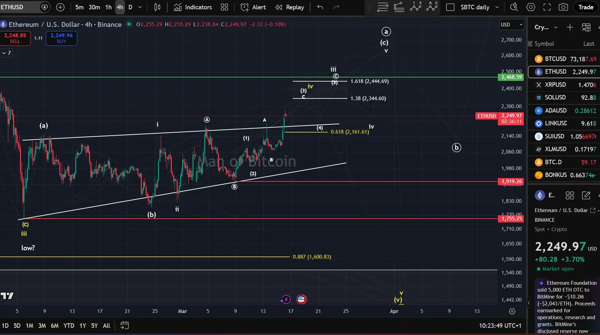This screenshot has width=600, height=335.
Task: Open the details panel grid icon
Action: (570, 196)
